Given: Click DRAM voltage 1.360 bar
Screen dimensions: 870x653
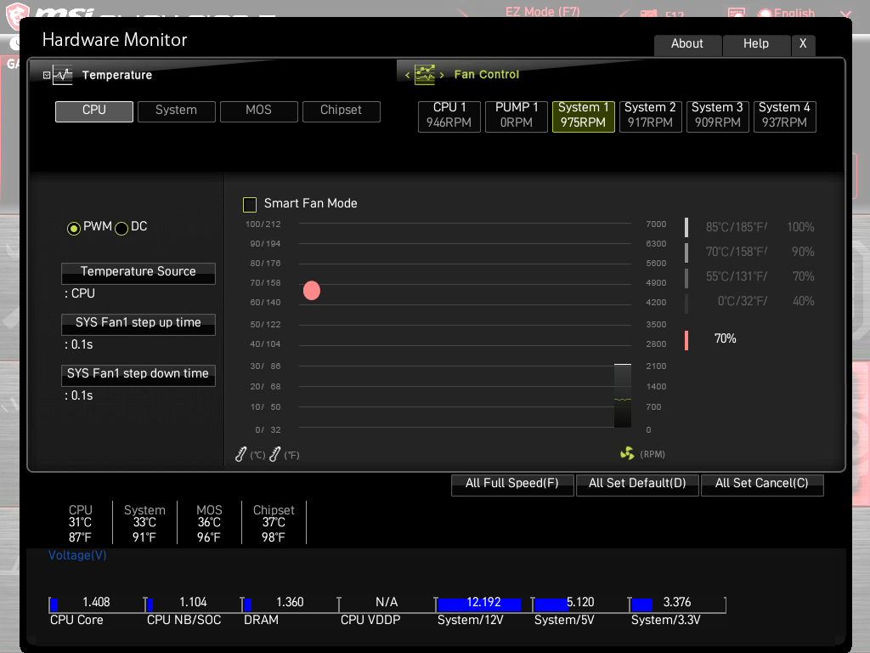Looking at the screenshot, I should pyautogui.click(x=289, y=604).
